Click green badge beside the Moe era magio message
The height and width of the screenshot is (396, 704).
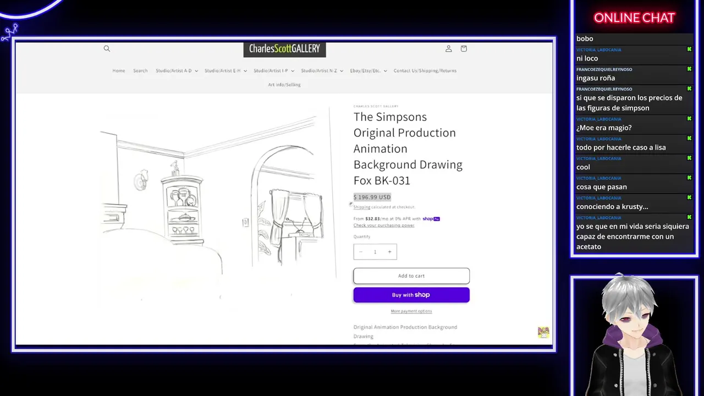click(x=689, y=119)
